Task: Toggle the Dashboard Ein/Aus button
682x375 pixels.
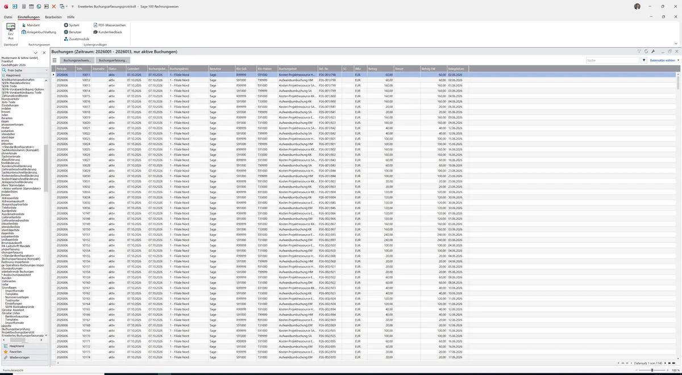Action: 10,30
